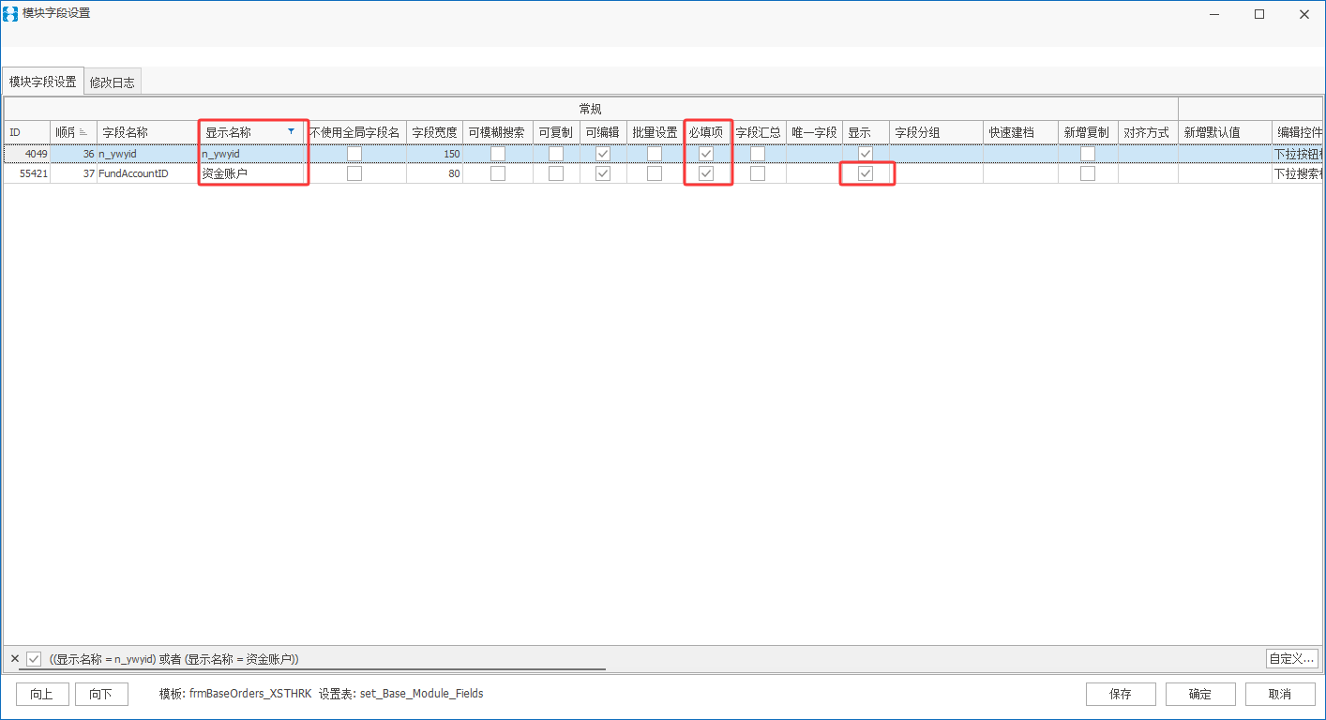Screen dimensions: 1326x720
Task: Click the 确定 button
Action: 1200,695
